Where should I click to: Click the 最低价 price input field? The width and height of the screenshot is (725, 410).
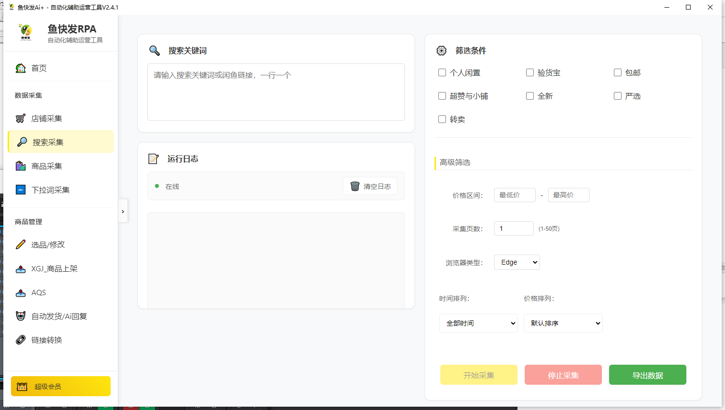pos(514,195)
